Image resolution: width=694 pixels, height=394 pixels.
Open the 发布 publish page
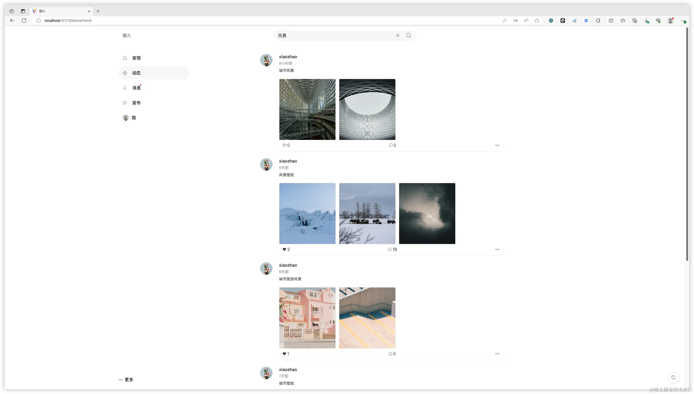pyautogui.click(x=136, y=103)
